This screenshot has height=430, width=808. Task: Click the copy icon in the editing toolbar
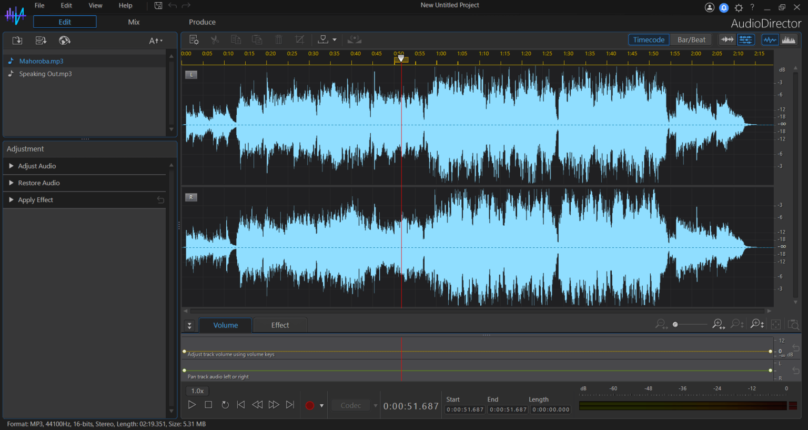(236, 39)
